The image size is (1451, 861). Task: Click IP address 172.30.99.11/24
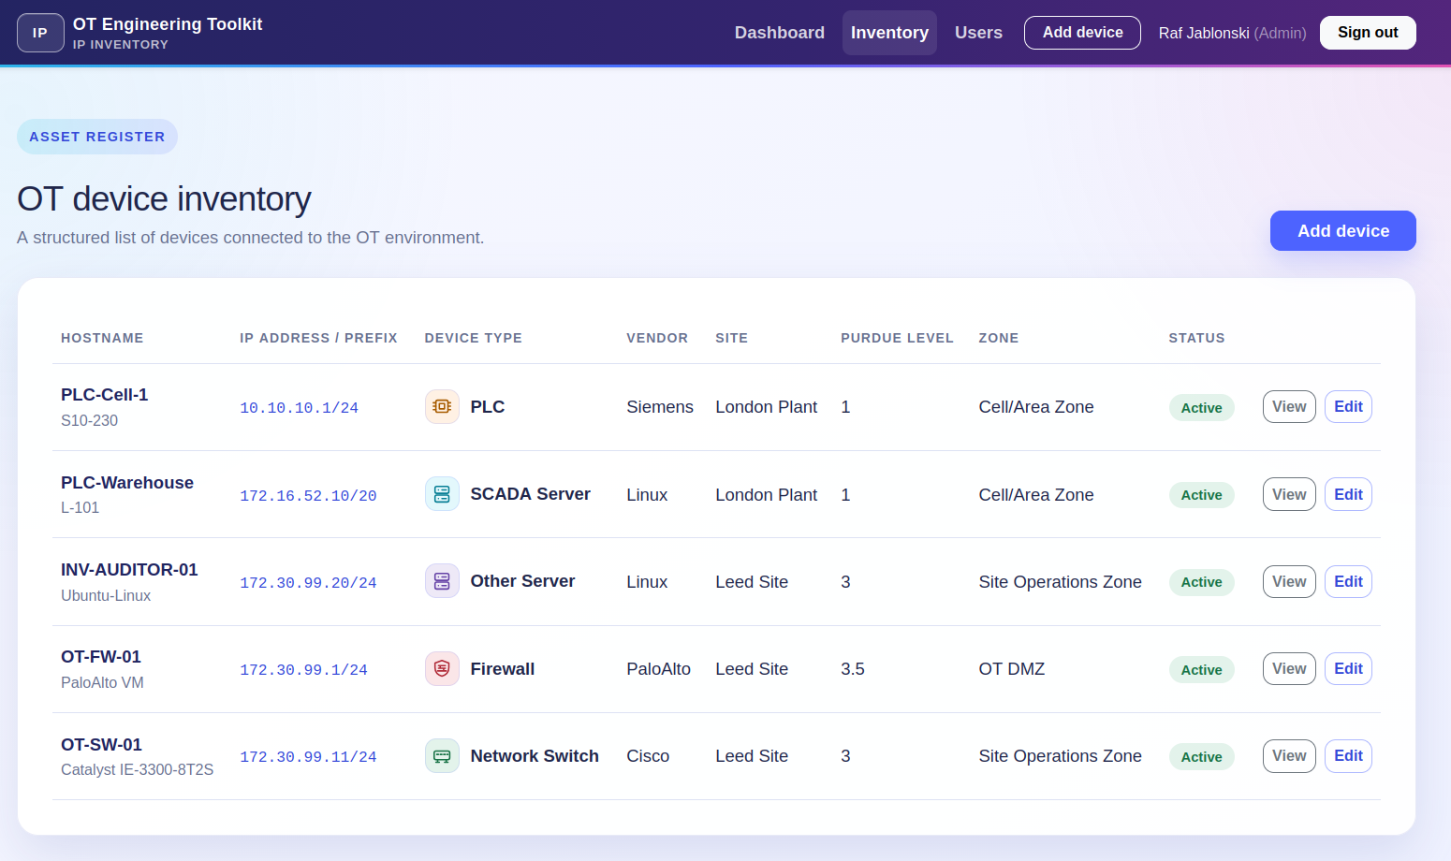(x=308, y=757)
